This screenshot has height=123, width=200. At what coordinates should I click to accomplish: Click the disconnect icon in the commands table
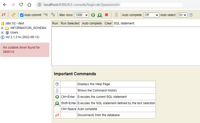[x=57, y=115]
